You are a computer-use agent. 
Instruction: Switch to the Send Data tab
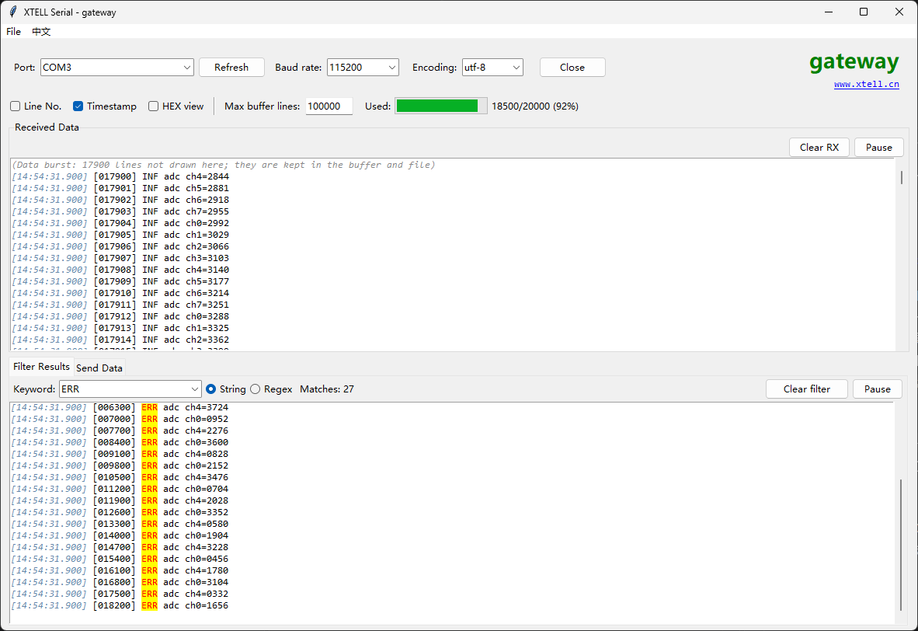click(99, 368)
